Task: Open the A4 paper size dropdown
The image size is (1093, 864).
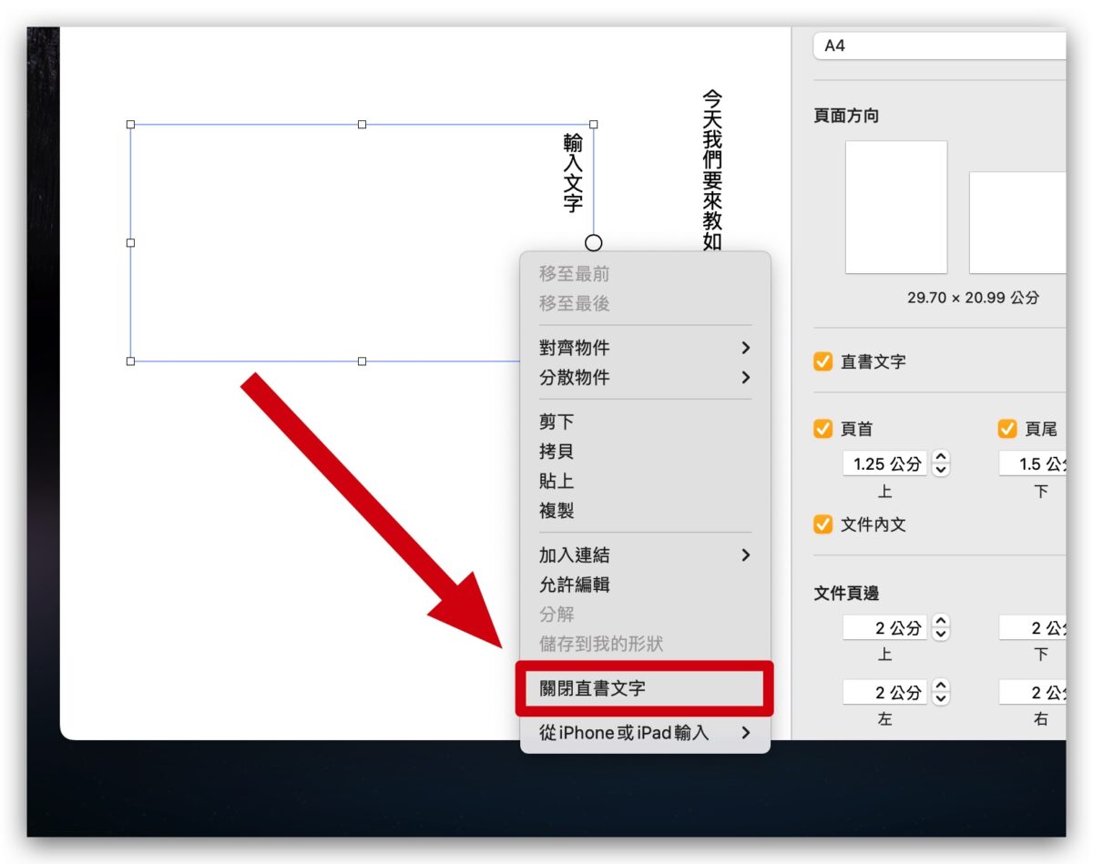Action: tap(939, 46)
